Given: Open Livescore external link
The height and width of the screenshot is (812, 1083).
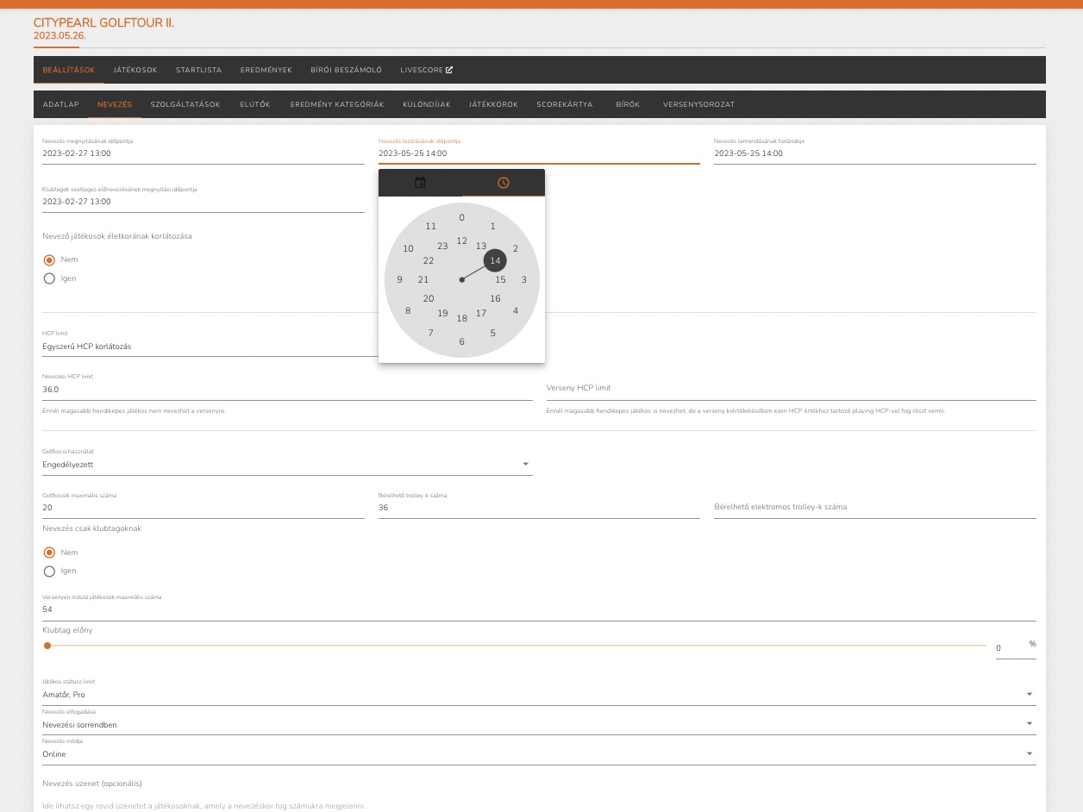Looking at the screenshot, I should [426, 70].
